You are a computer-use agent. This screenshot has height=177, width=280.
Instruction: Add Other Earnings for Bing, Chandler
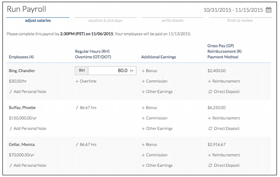pyautogui.click(x=157, y=91)
